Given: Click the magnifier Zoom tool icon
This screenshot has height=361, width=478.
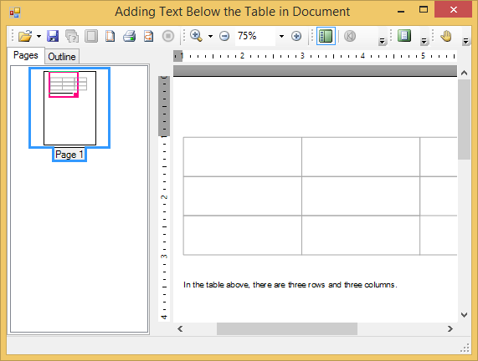Looking at the screenshot, I should click(196, 36).
